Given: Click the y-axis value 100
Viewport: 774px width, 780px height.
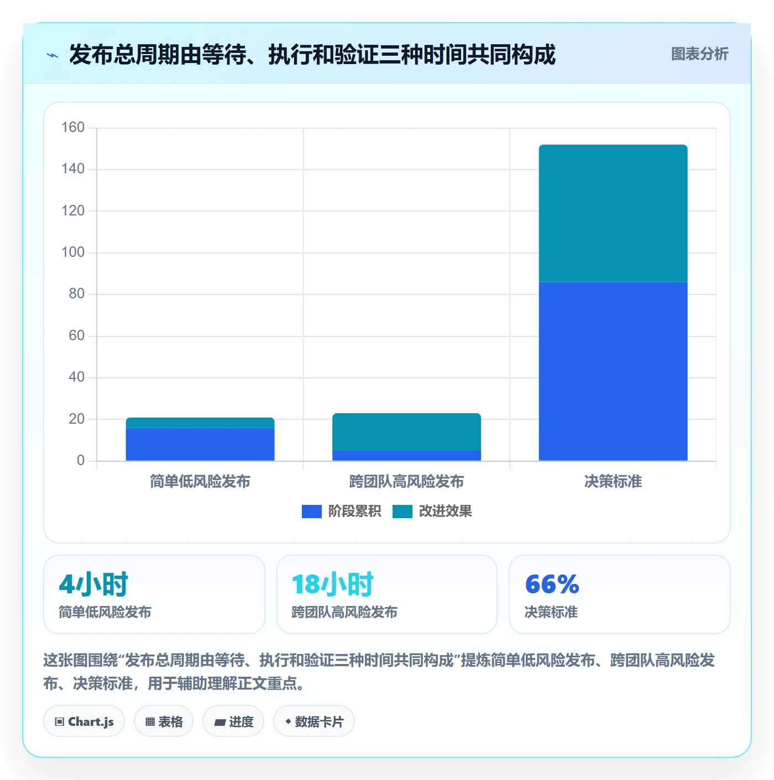Looking at the screenshot, I should [x=73, y=252].
